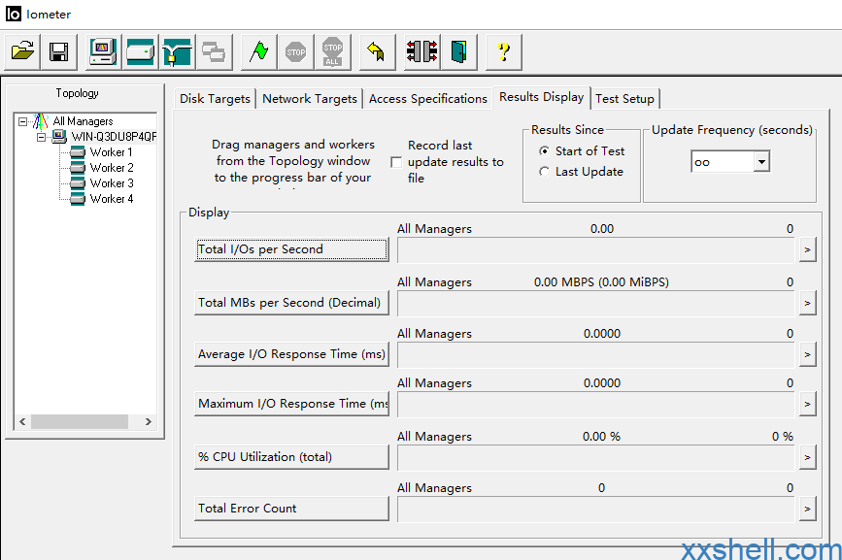Click the % CPU Utilization (total) button

(291, 457)
